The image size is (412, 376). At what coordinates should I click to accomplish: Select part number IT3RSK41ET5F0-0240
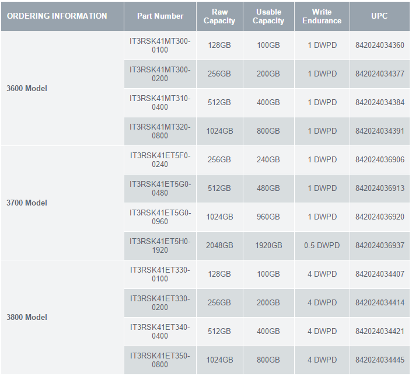tap(160, 160)
